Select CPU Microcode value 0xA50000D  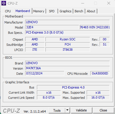pos(100,73)
